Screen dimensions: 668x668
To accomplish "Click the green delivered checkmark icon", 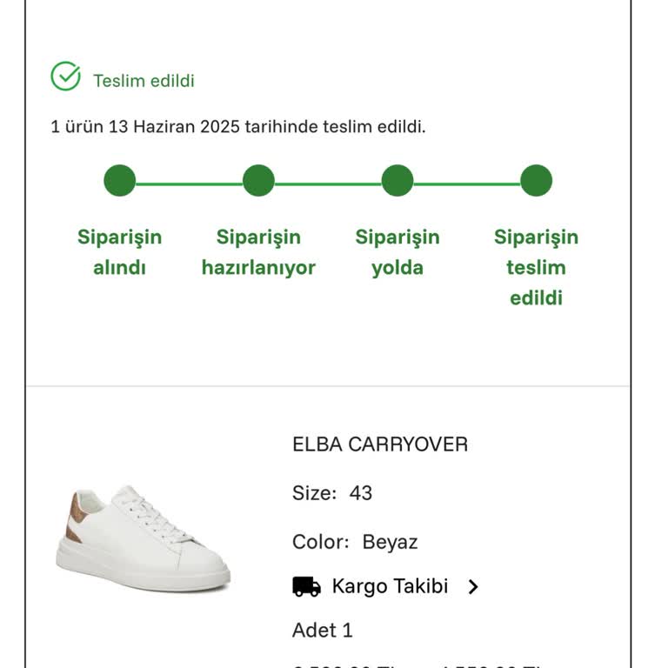I will pyautogui.click(x=65, y=77).
